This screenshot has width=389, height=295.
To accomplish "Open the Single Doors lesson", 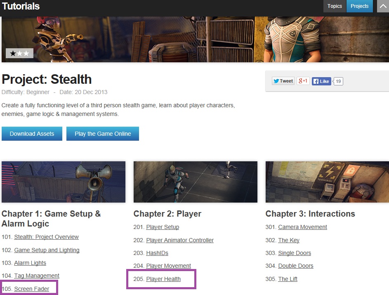I will coord(295,253).
